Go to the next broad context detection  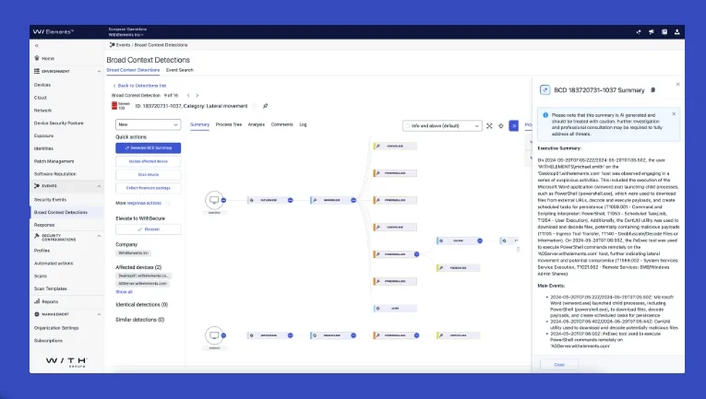(197, 95)
